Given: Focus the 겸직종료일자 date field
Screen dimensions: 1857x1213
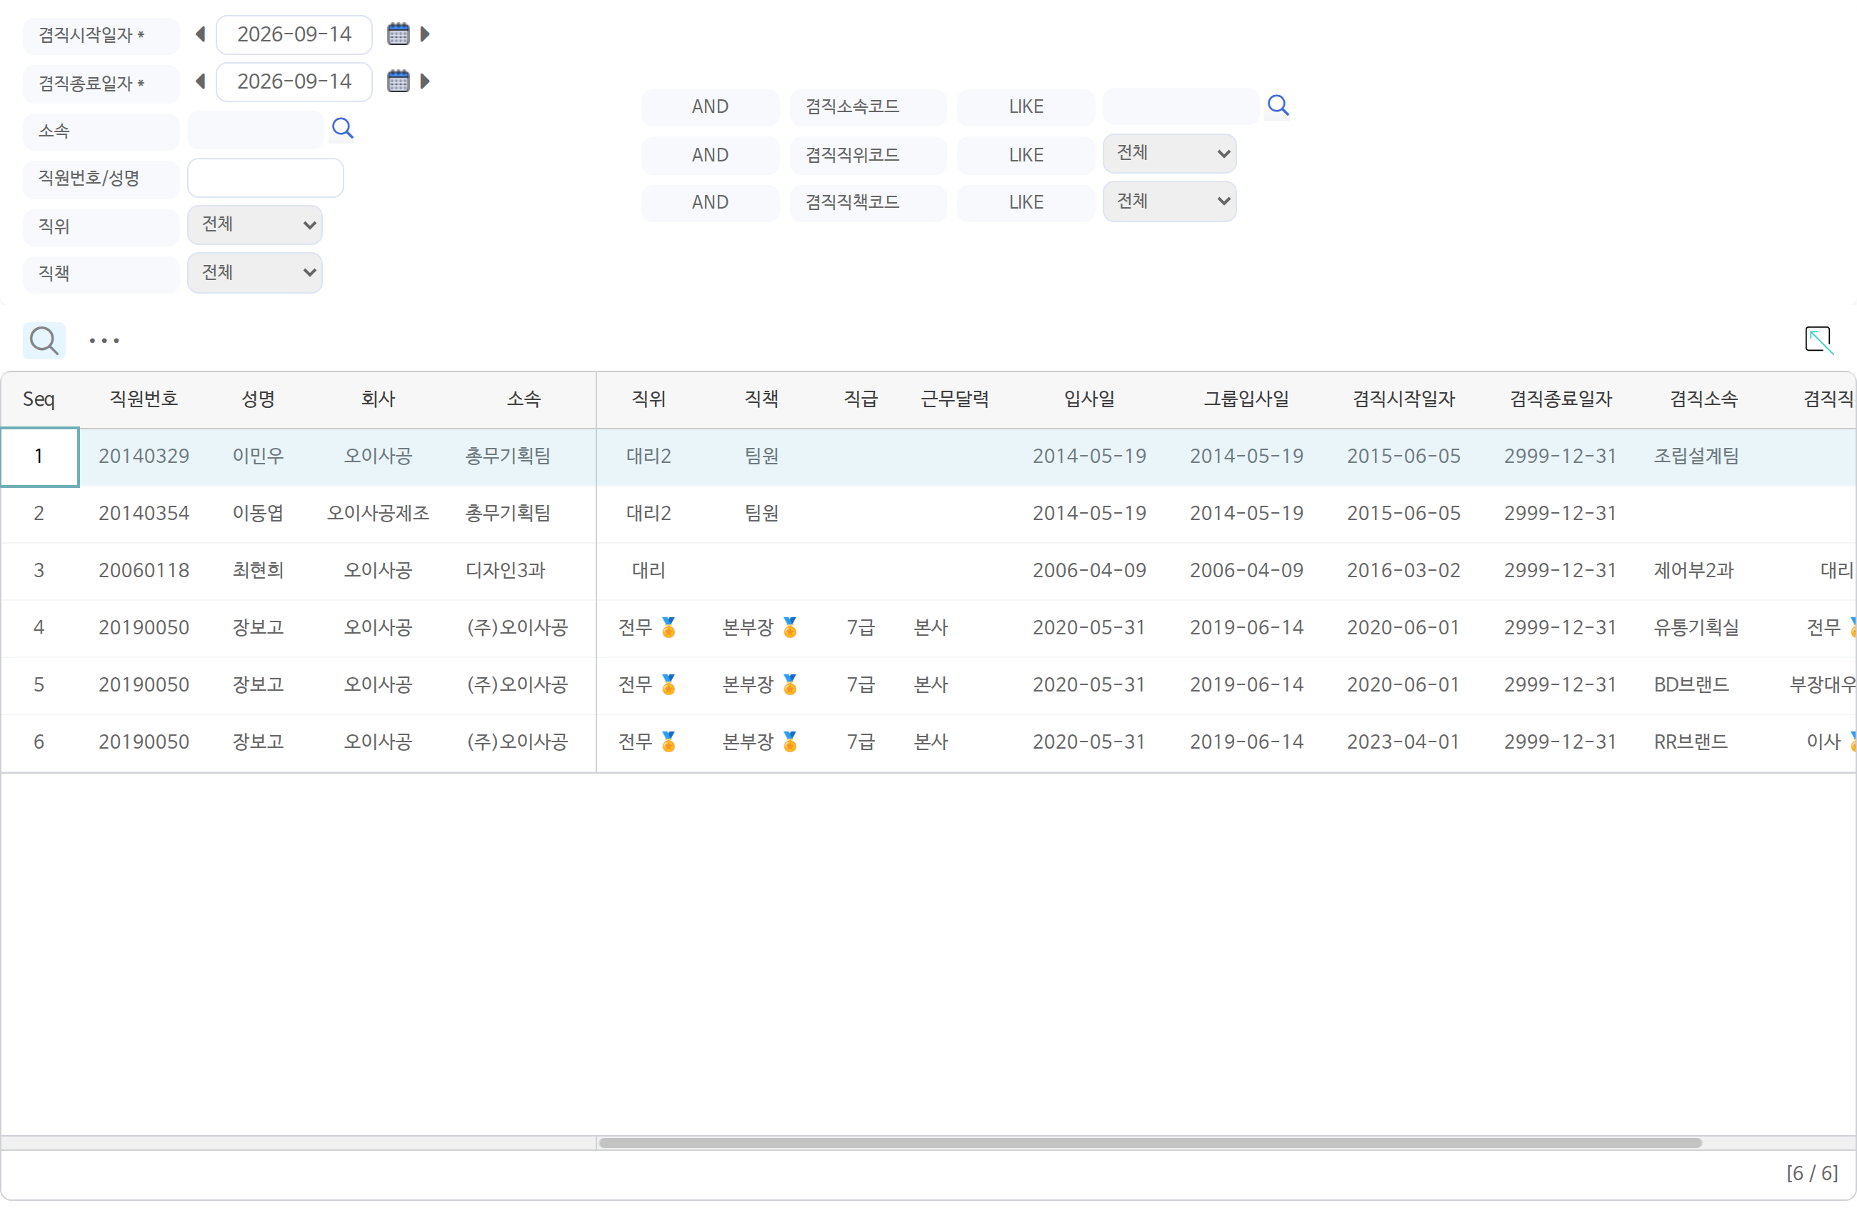Looking at the screenshot, I should click(294, 81).
